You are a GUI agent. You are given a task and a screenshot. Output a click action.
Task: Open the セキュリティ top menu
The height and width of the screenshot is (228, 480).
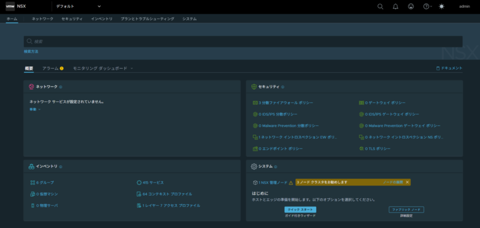coord(72,19)
